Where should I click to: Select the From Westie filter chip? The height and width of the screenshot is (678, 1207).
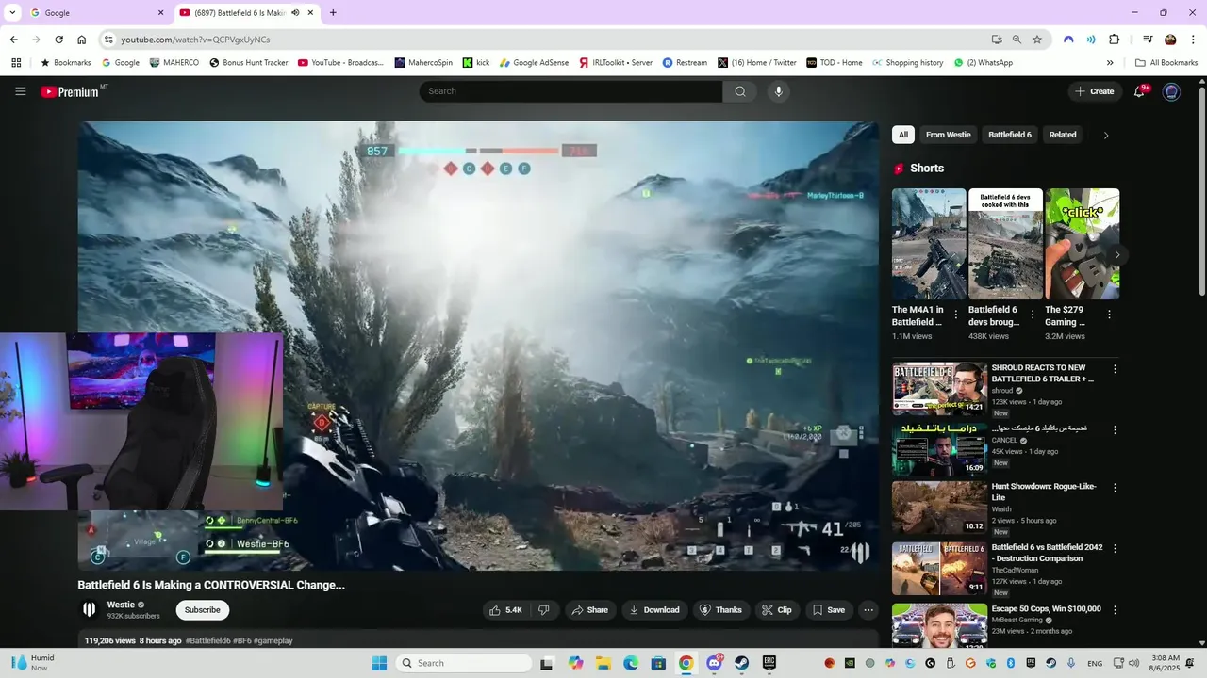point(948,135)
